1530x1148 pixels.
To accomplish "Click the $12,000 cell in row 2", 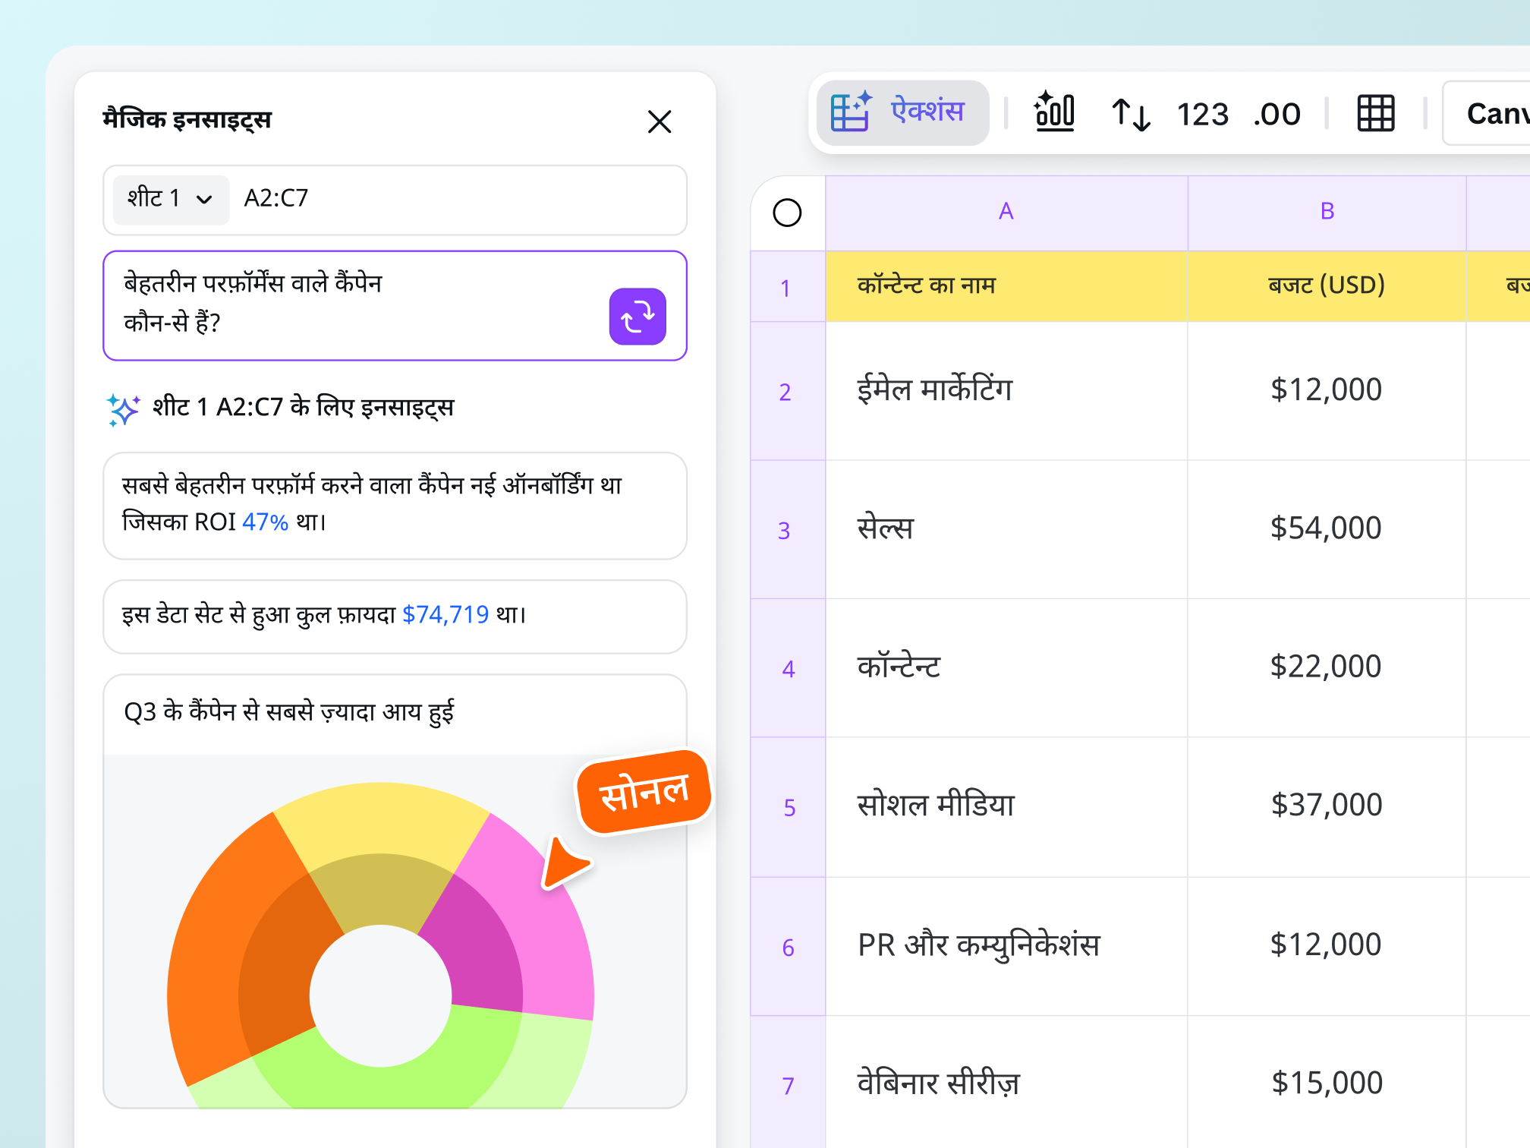I will pos(1327,391).
